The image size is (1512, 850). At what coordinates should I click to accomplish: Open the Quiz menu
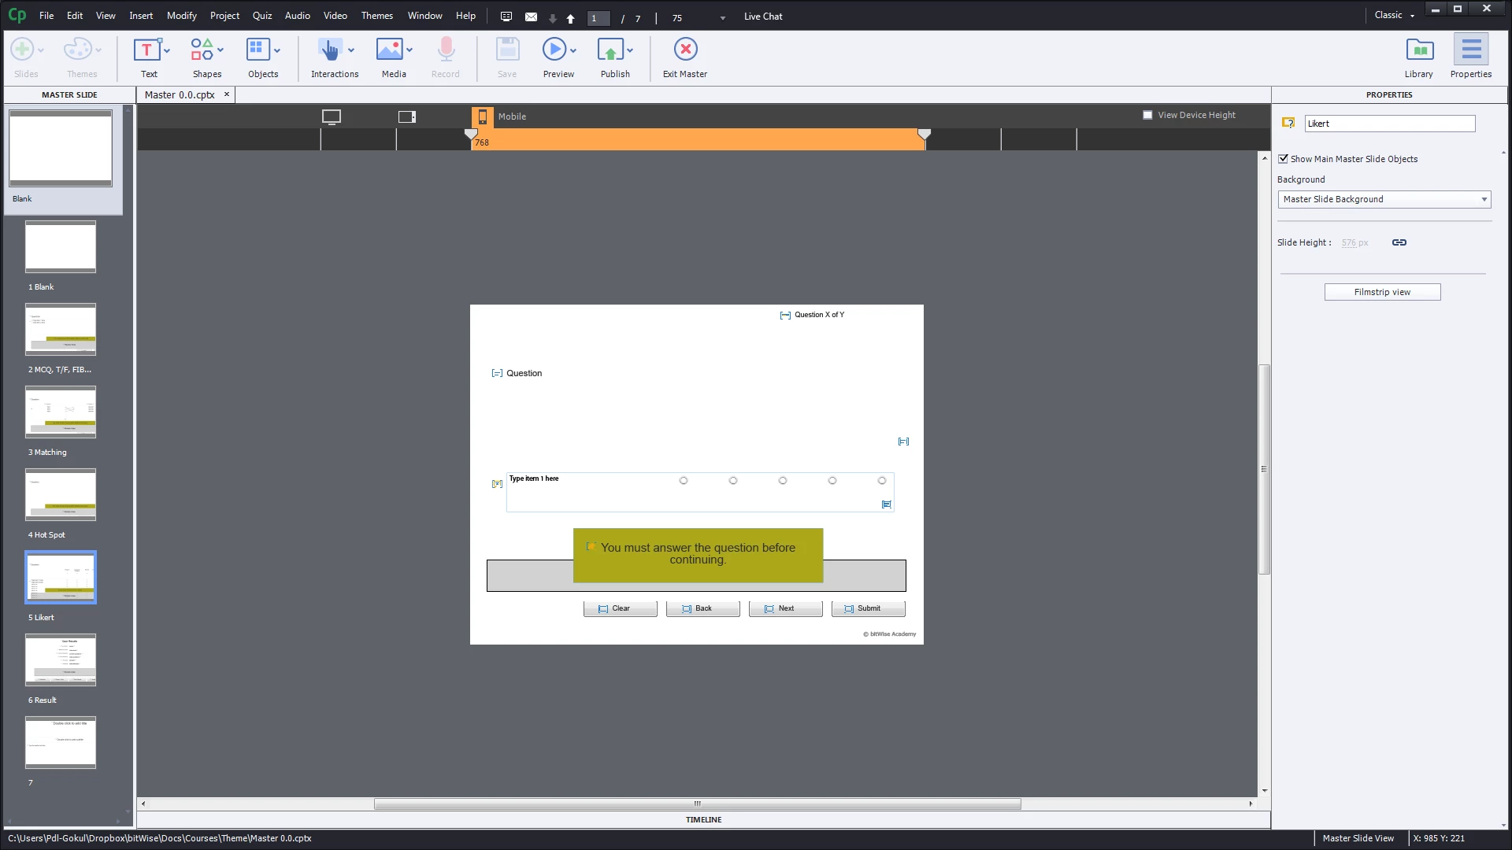(x=261, y=16)
